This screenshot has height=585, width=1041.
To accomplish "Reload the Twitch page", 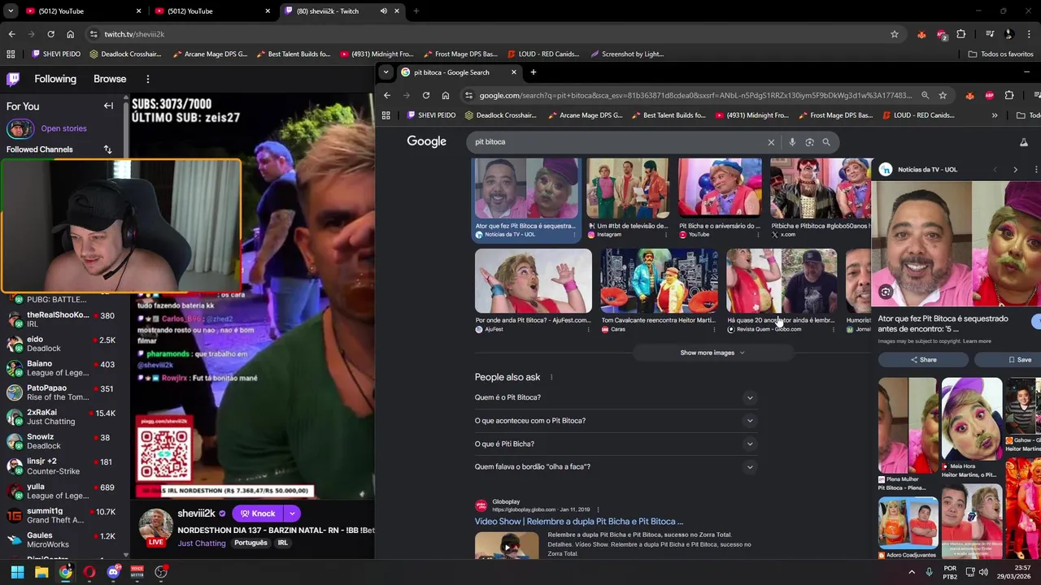I will point(50,34).
